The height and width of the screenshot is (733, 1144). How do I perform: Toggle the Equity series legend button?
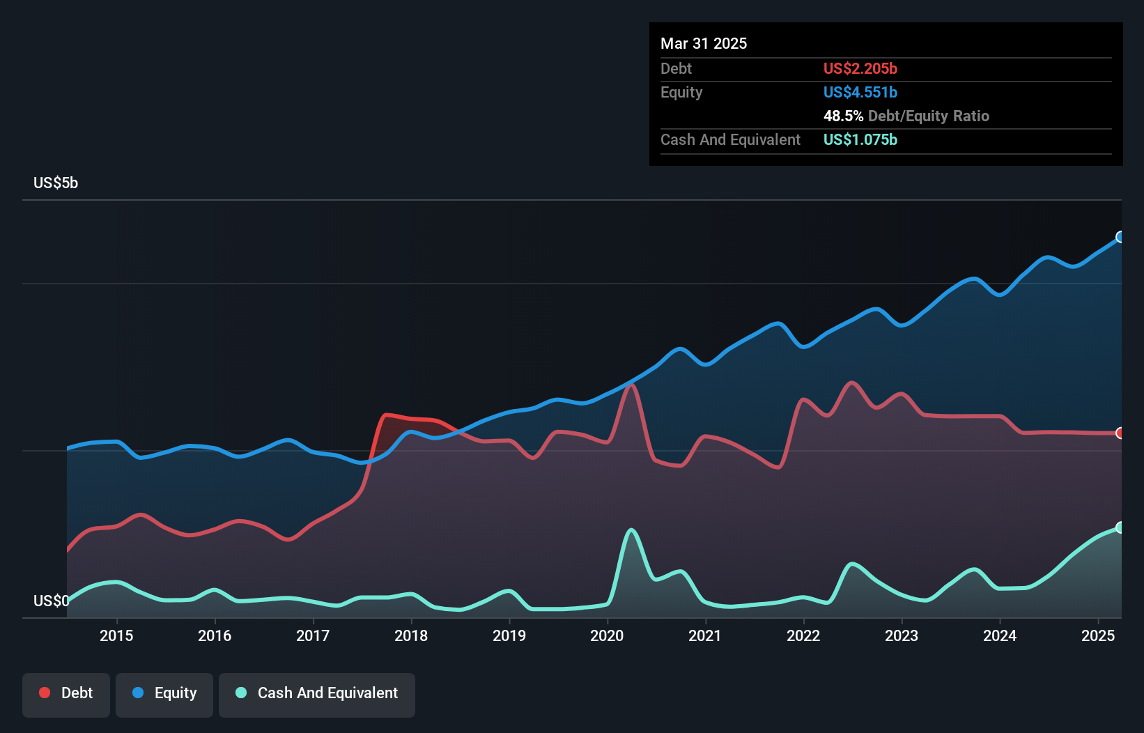pyautogui.click(x=164, y=695)
